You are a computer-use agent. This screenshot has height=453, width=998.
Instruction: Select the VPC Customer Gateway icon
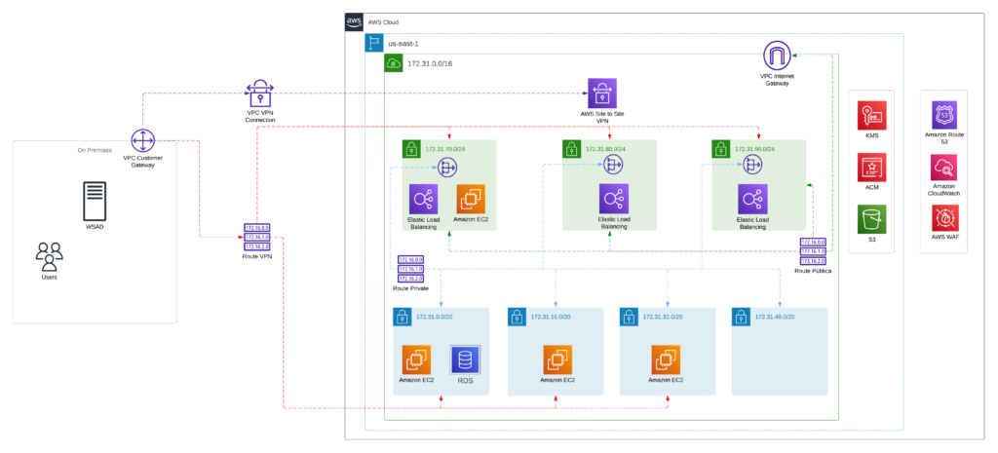(143, 140)
